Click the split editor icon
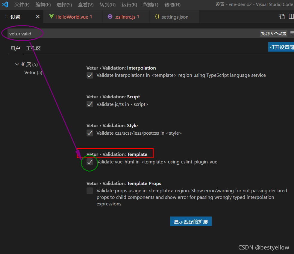294x254 pixels. [291, 16]
